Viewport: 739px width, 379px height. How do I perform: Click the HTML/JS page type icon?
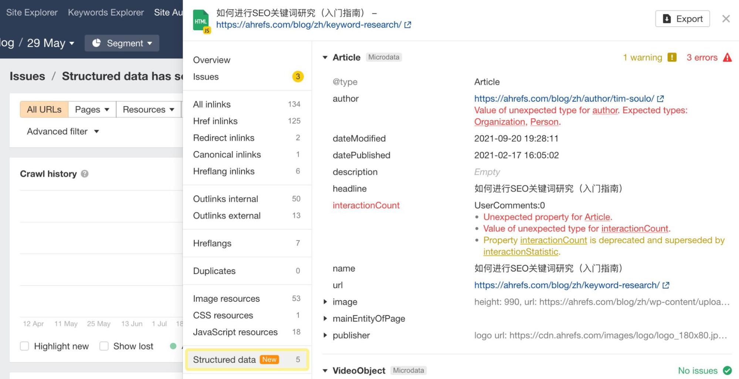(x=201, y=21)
